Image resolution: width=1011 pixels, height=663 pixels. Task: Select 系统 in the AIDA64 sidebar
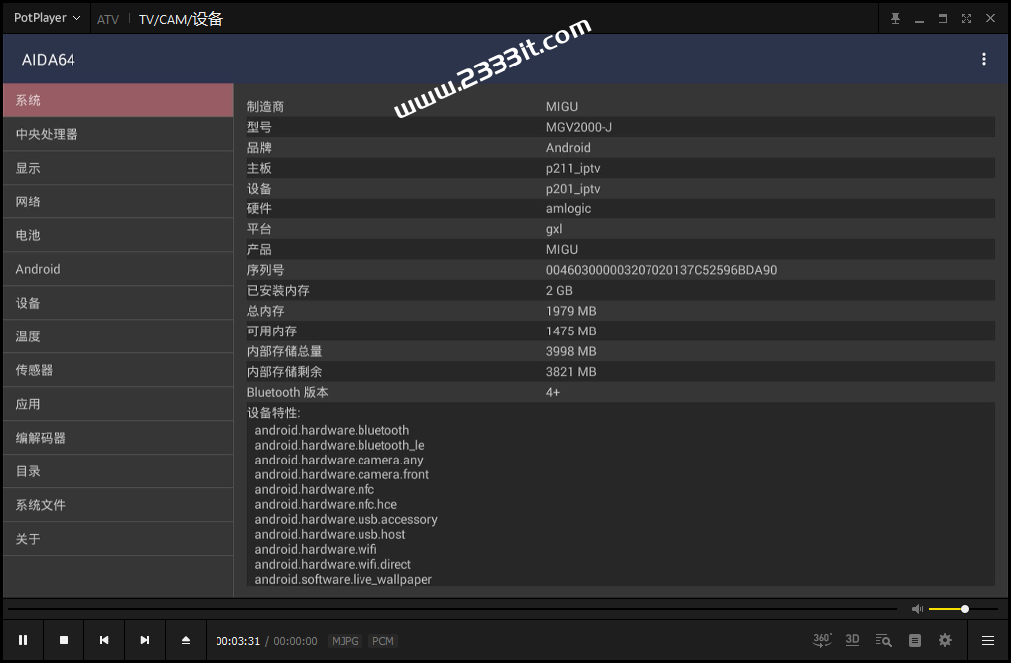(118, 100)
